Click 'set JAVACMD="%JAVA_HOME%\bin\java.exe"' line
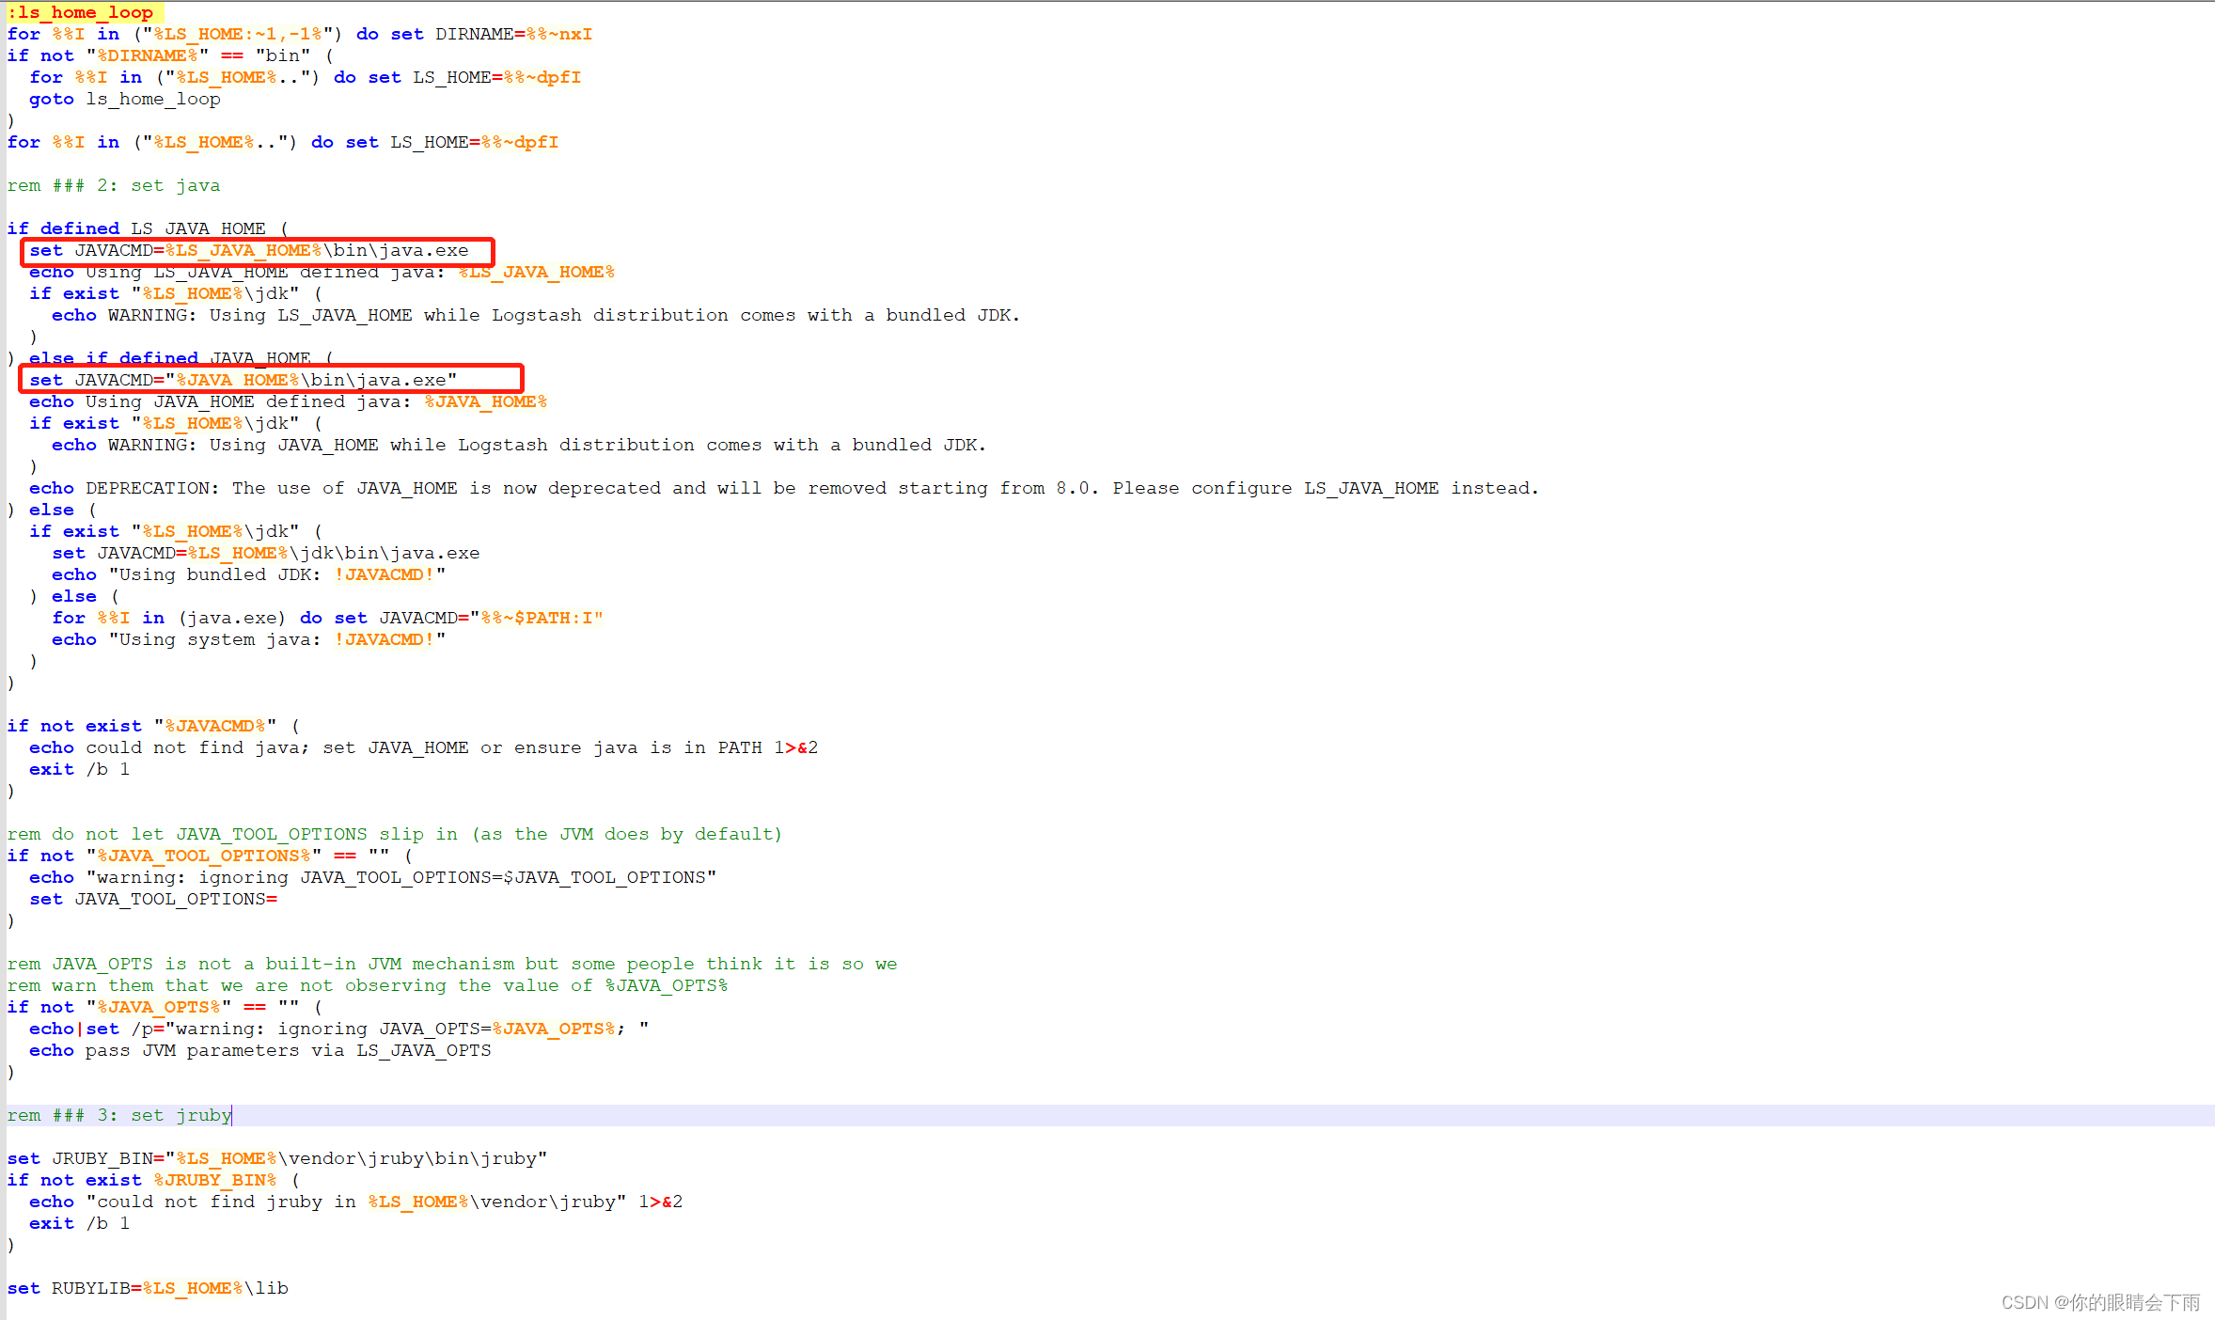 coord(243,380)
